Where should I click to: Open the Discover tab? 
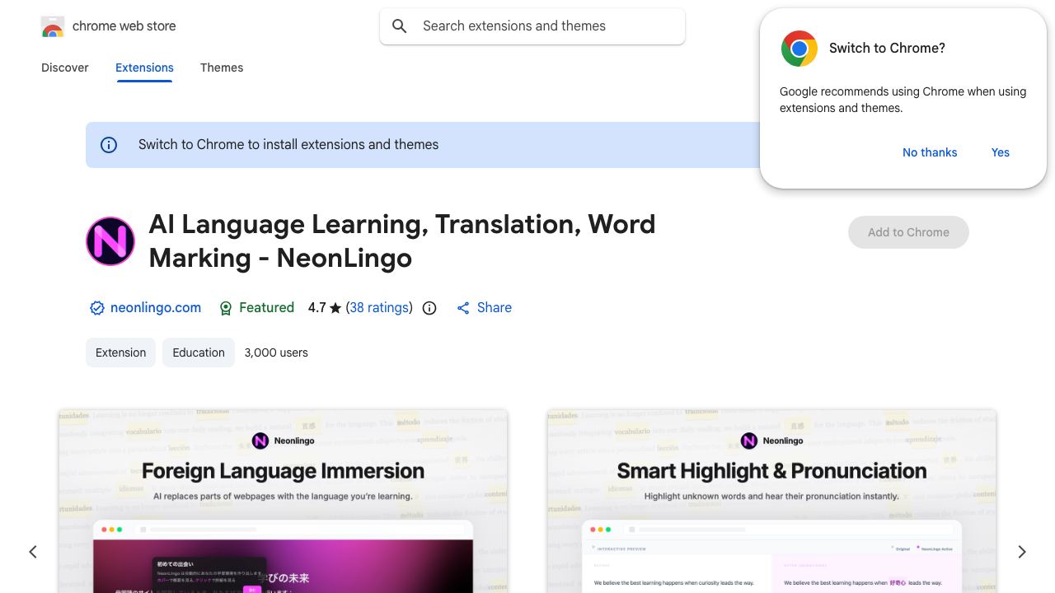(65, 68)
